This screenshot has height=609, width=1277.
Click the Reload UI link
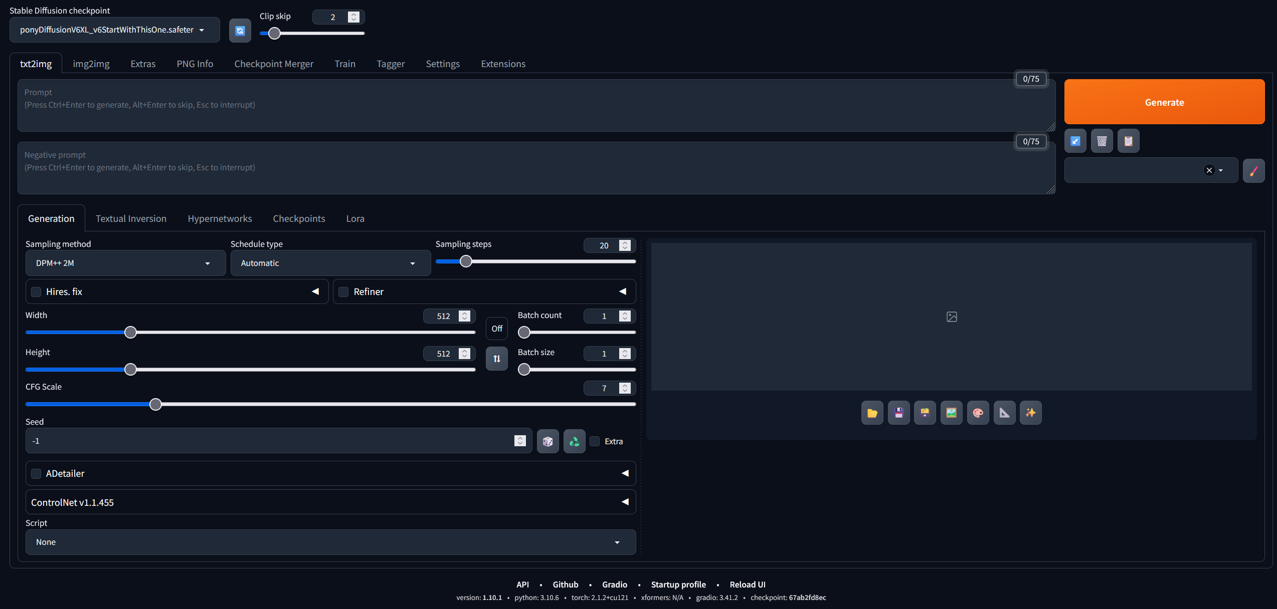747,584
